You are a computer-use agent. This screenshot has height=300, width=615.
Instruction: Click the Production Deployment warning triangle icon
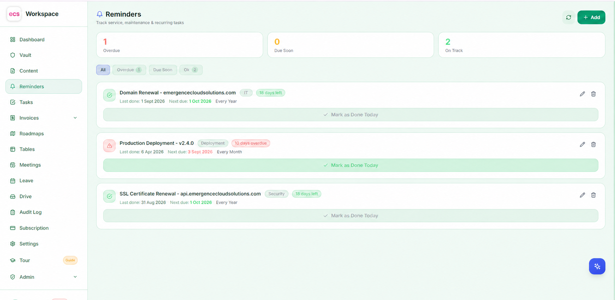tap(109, 146)
